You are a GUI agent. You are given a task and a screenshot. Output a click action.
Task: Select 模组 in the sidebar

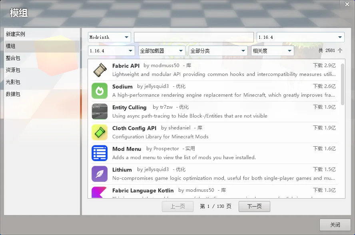[x=42, y=46]
